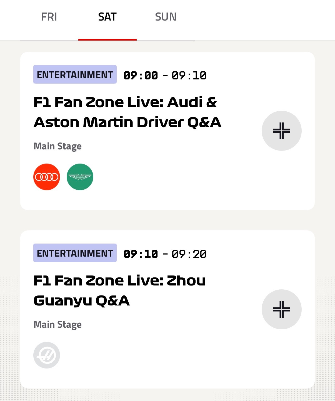Add Zhou Guanyu Q&A to schedule
The image size is (335, 401).
click(281, 309)
